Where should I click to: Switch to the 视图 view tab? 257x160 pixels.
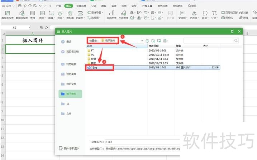(x=124, y=6)
